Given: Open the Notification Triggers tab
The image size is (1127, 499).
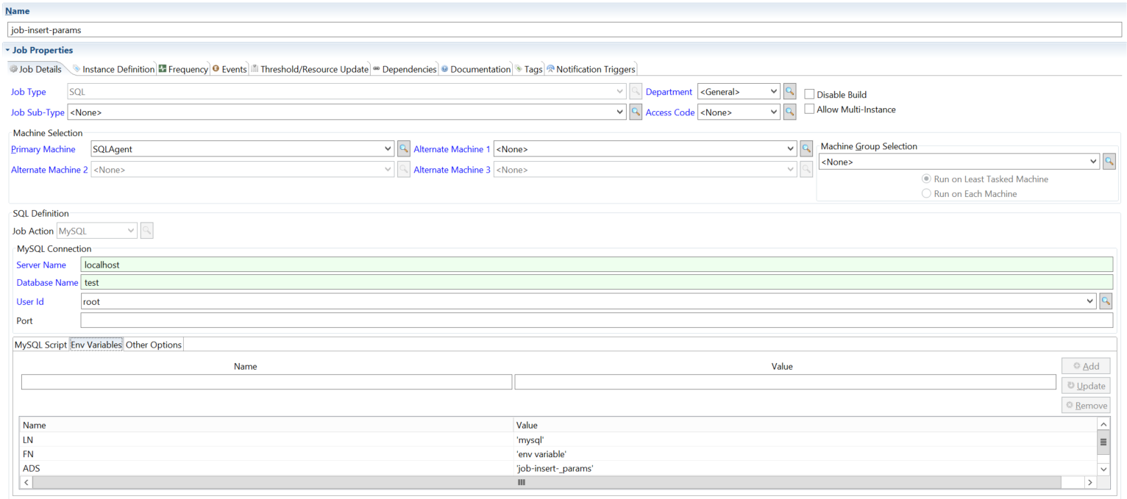Looking at the screenshot, I should (x=591, y=69).
